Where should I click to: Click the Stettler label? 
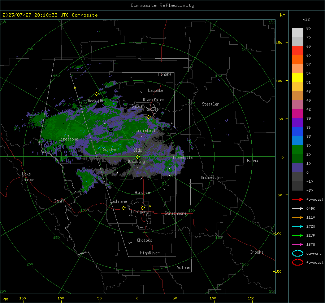tap(211, 104)
